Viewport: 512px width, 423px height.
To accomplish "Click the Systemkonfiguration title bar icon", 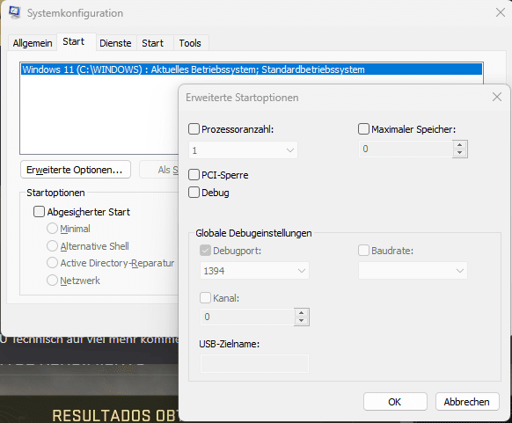I will click(15, 12).
